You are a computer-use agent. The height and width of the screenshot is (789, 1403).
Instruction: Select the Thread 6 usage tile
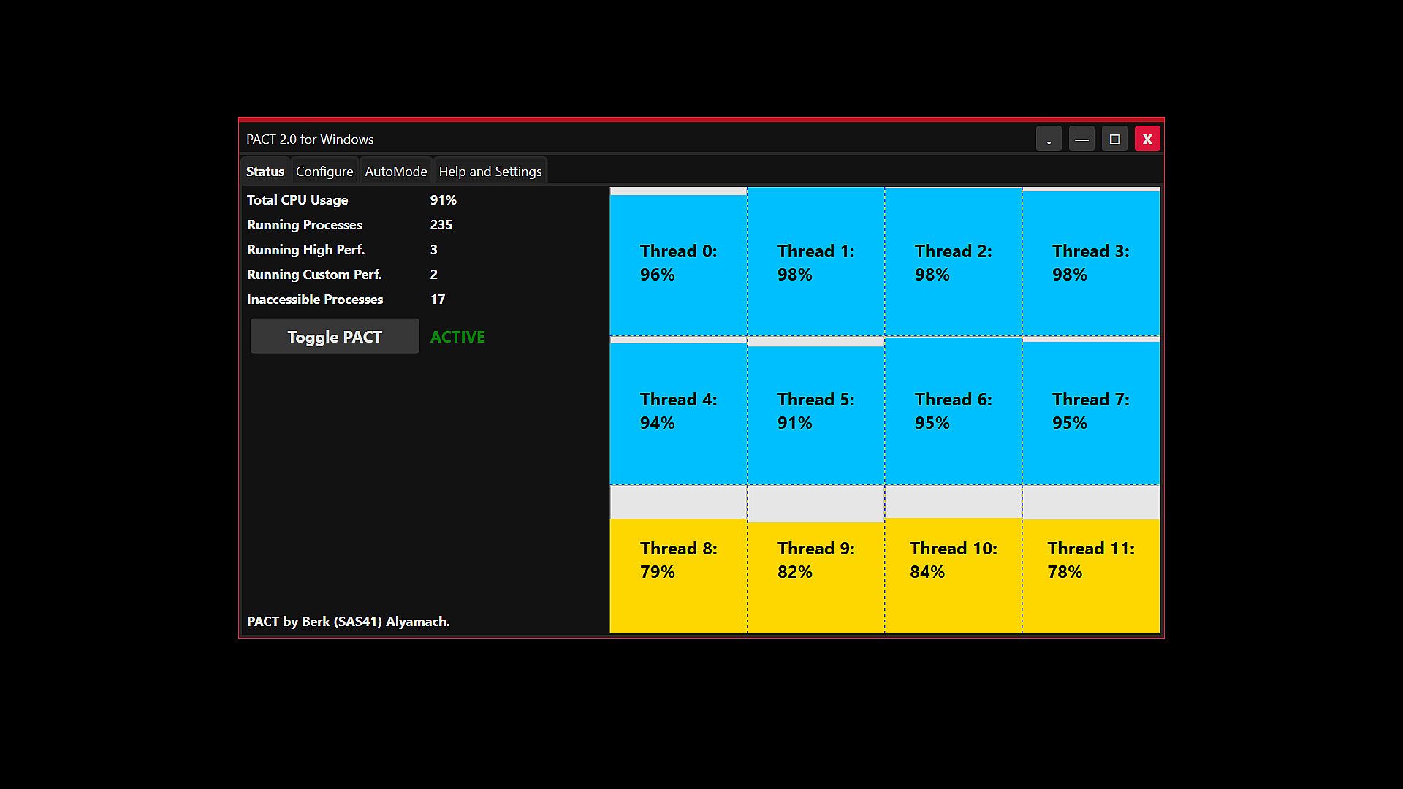[953, 411]
